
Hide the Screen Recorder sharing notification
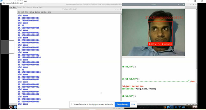click(x=133, y=104)
